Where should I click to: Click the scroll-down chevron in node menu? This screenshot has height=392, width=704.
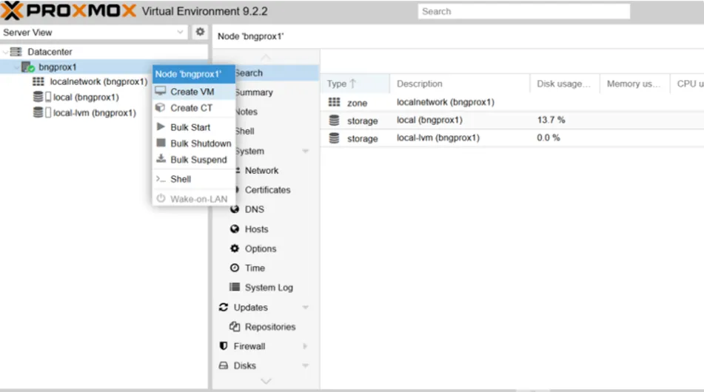tap(266, 381)
